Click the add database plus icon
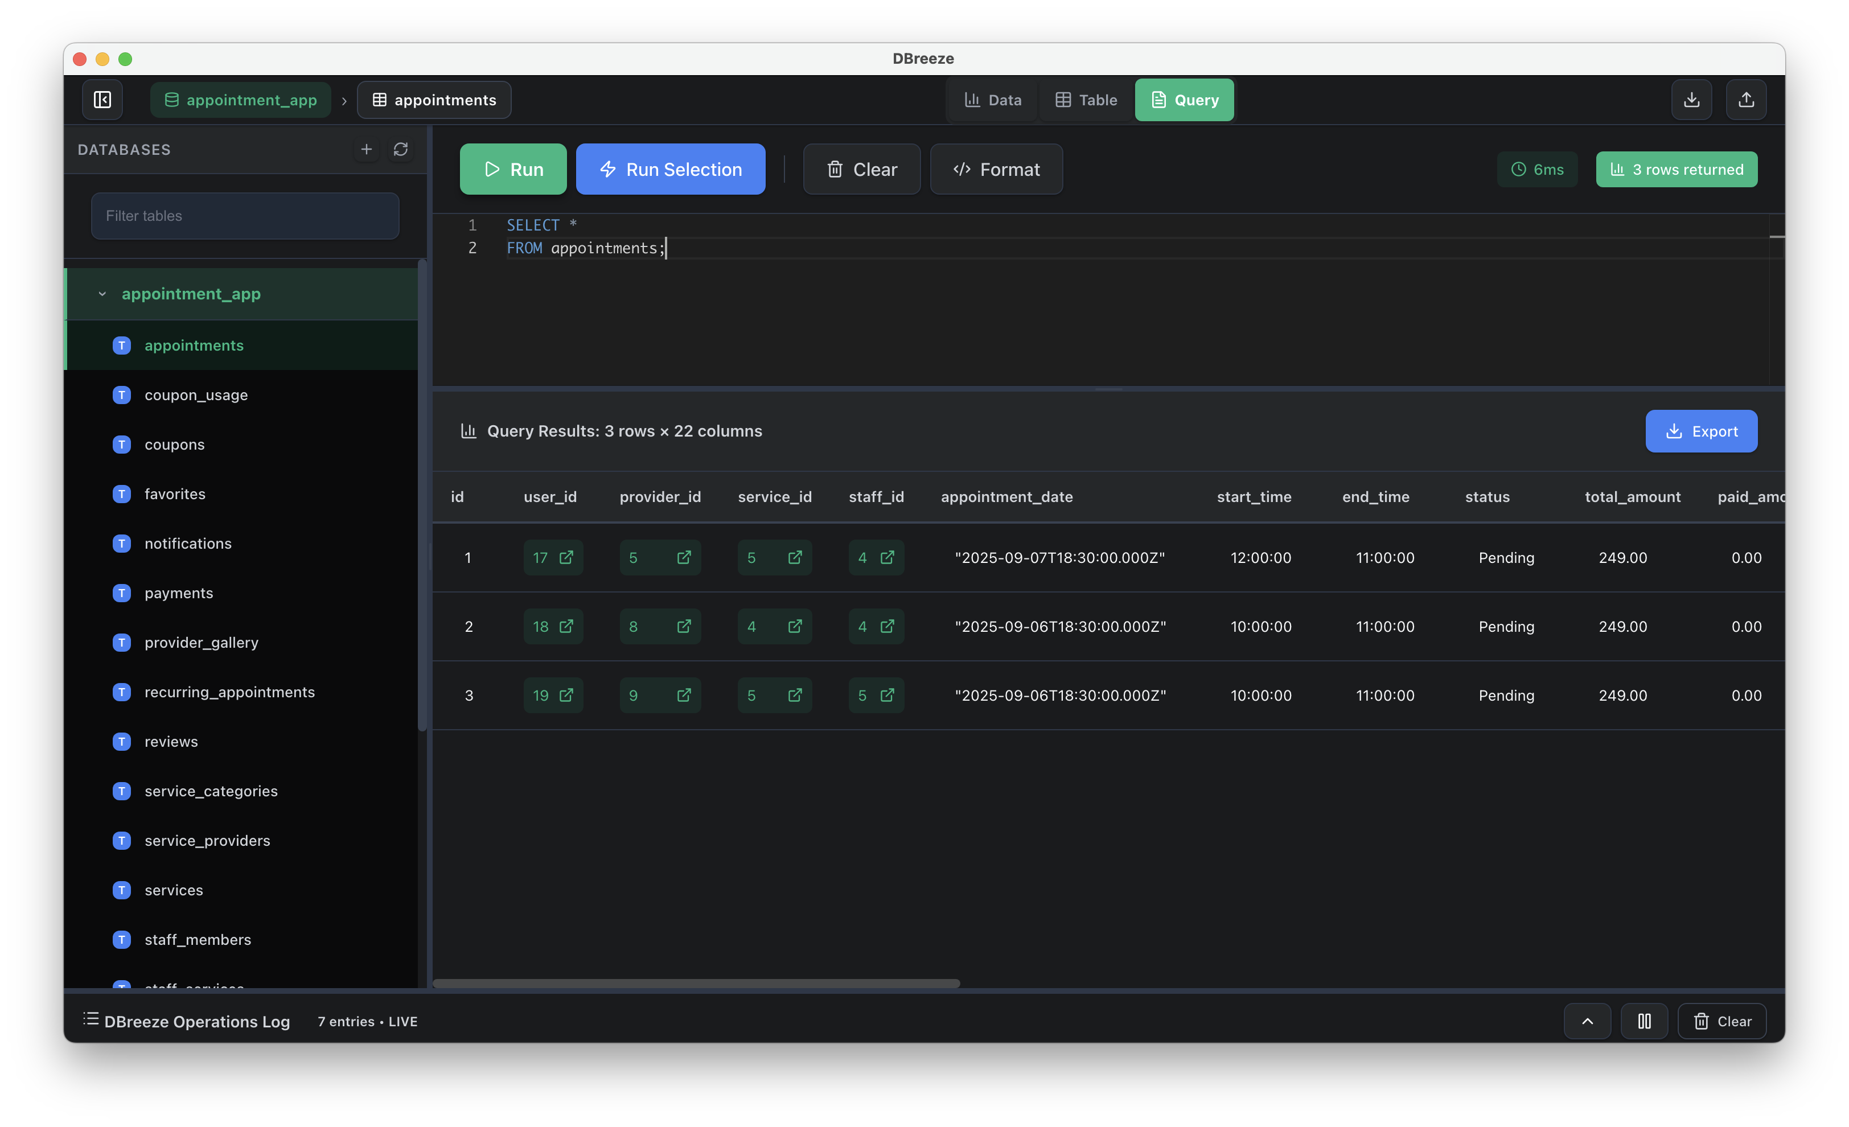This screenshot has height=1127, width=1849. 366,149
